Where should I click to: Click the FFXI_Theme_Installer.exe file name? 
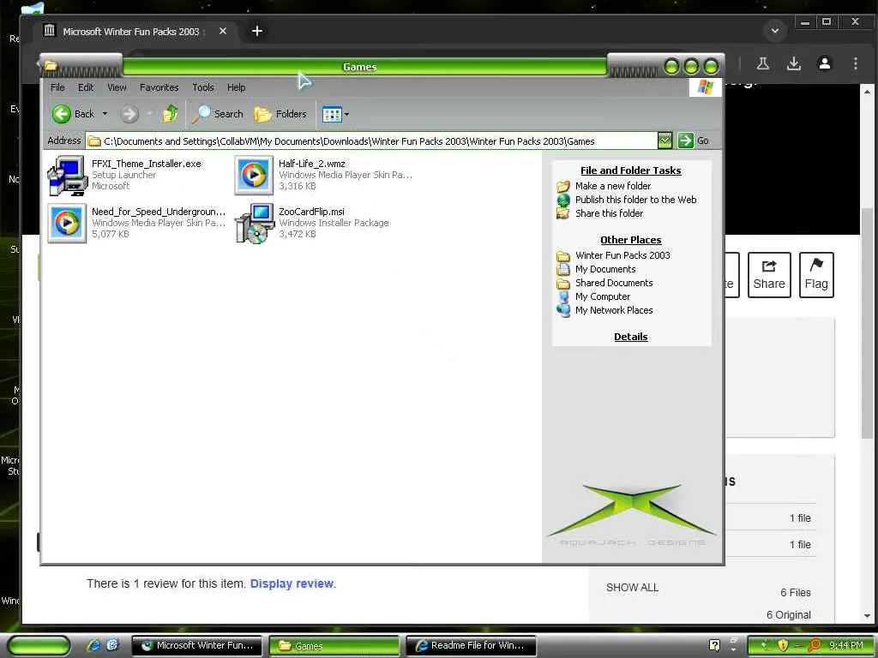click(x=146, y=164)
